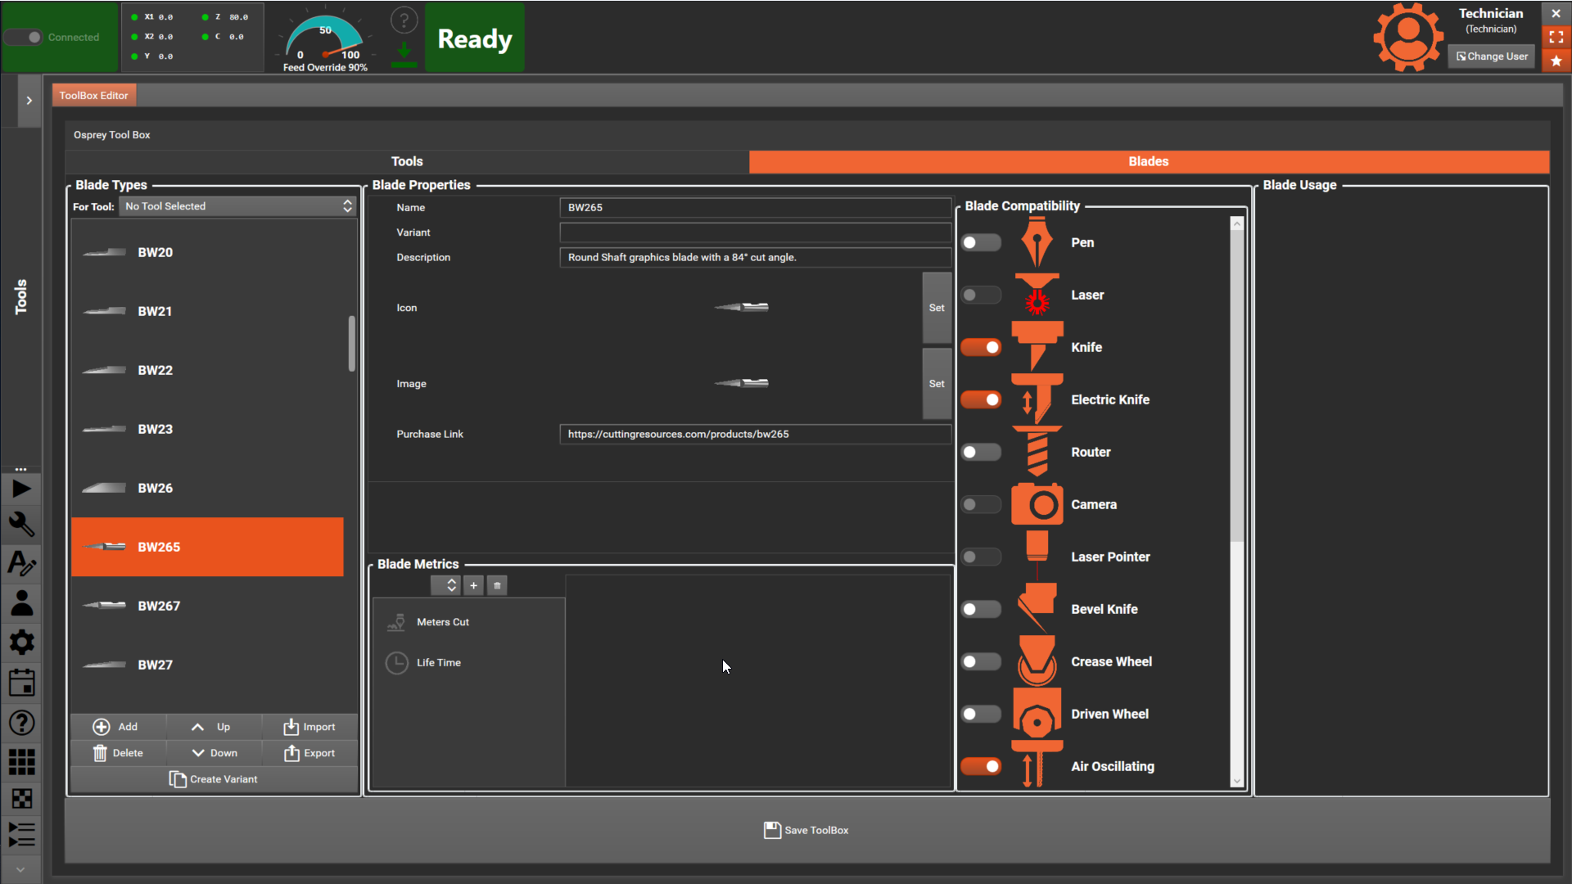
Task: Enable Pen blade compatibility toggle
Action: coord(981,243)
